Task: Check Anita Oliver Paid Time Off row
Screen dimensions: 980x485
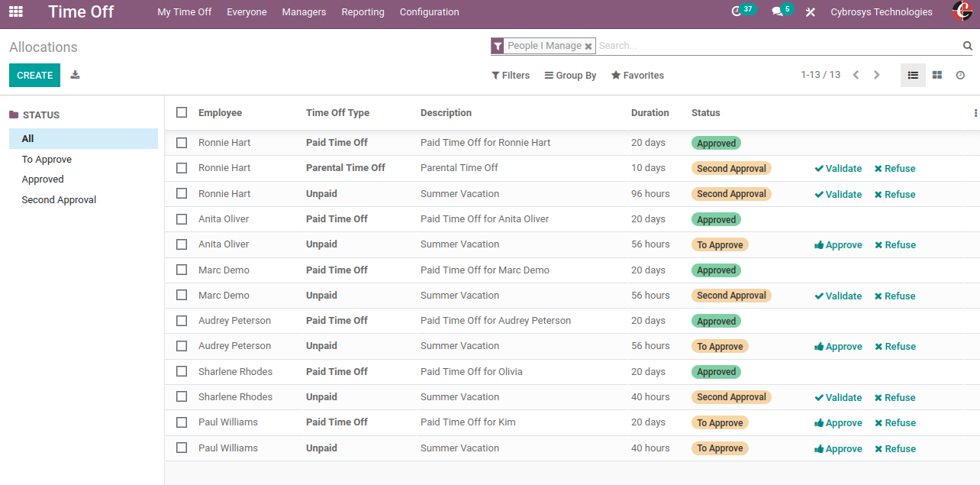Action: [182, 219]
